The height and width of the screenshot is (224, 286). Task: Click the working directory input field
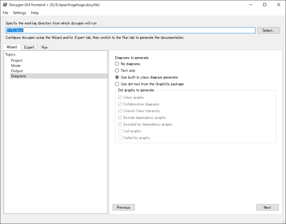pos(130,30)
